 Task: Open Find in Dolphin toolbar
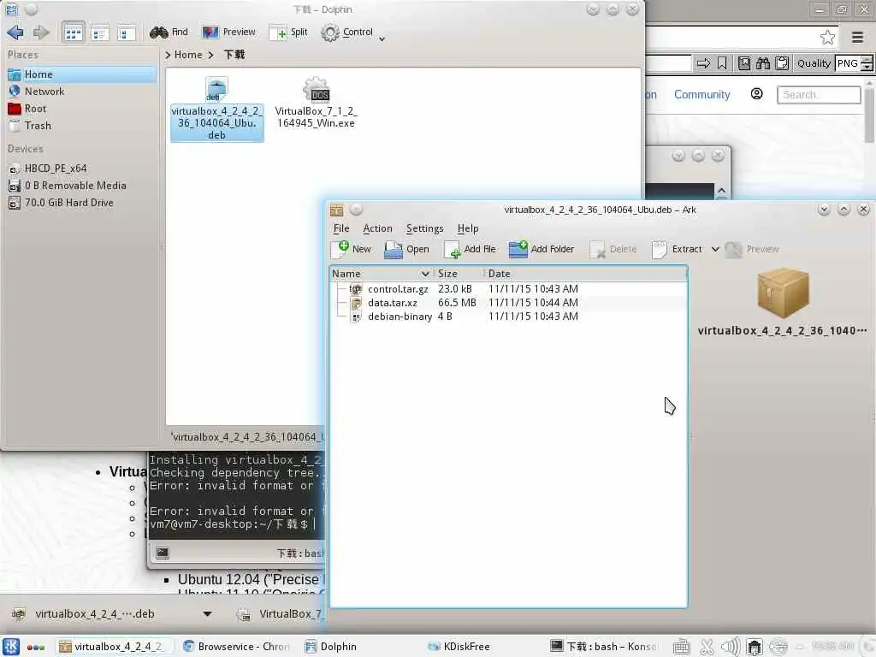(169, 33)
